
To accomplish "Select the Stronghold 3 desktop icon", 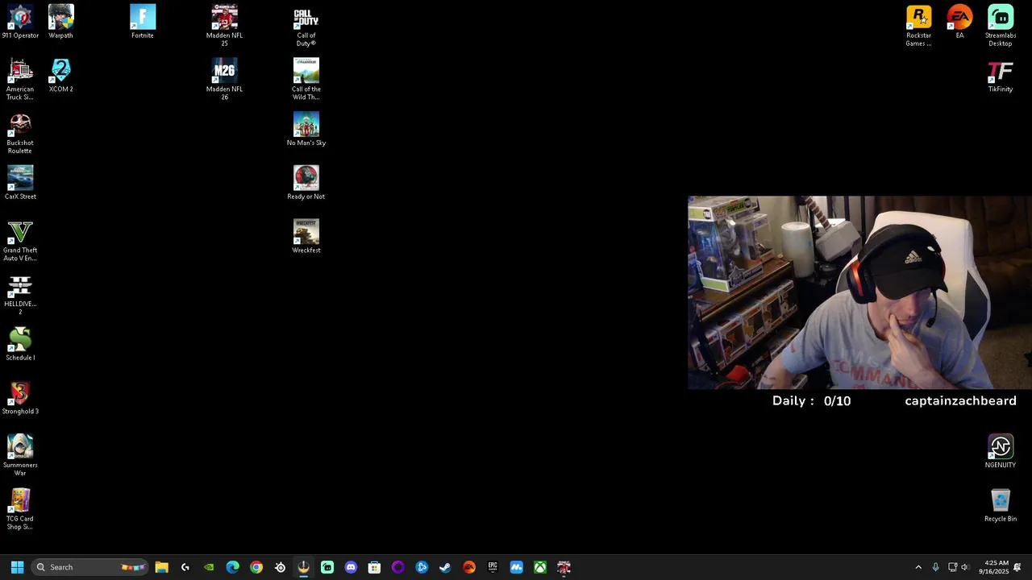I will [x=20, y=398].
